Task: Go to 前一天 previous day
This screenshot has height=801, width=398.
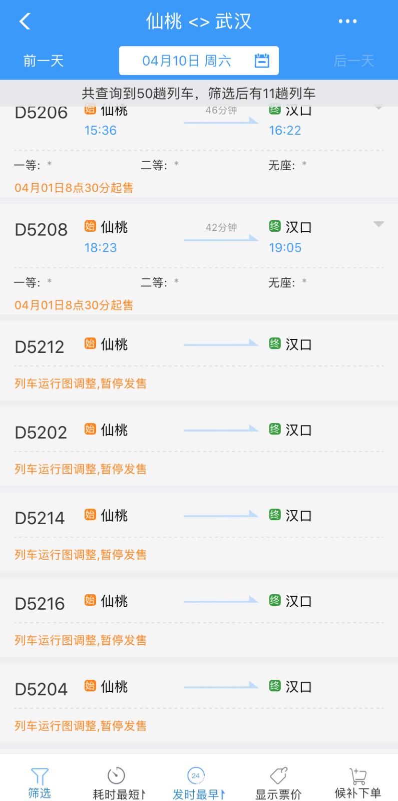Action: tap(44, 61)
